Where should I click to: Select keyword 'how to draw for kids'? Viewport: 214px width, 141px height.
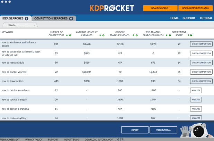[x=12, y=81]
